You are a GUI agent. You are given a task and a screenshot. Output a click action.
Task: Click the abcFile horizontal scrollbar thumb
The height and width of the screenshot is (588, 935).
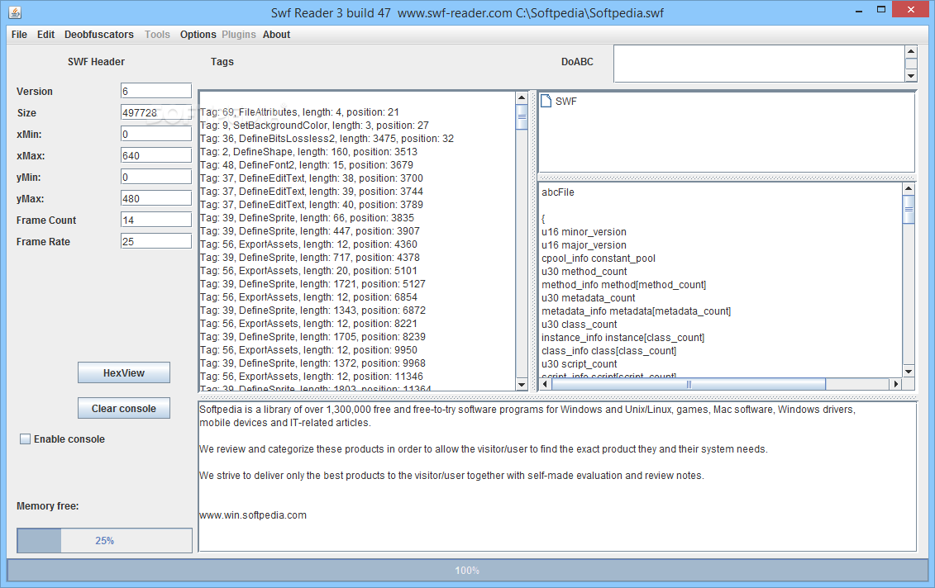(x=689, y=384)
